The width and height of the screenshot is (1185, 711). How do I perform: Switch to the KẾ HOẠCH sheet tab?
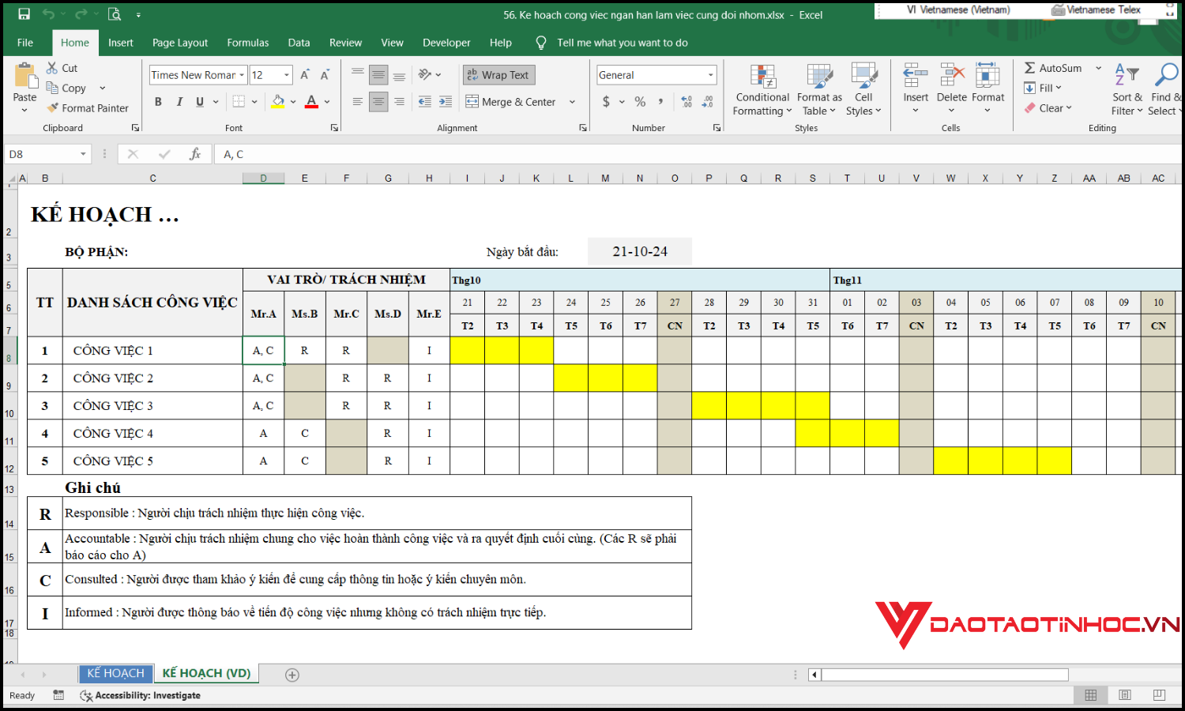[115, 673]
